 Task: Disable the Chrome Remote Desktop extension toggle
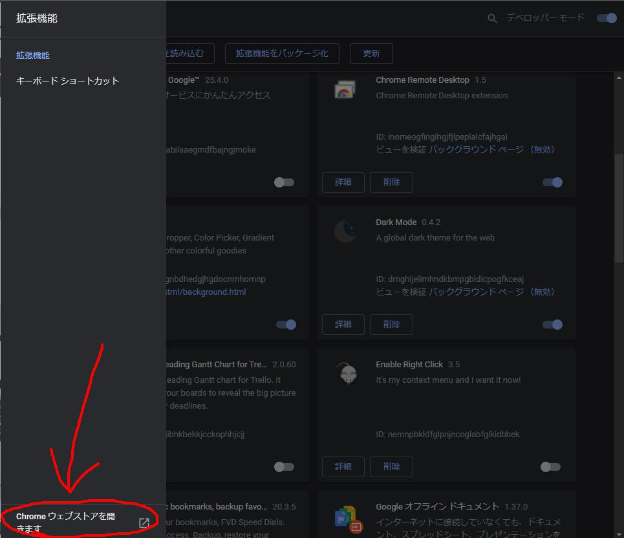point(552,182)
